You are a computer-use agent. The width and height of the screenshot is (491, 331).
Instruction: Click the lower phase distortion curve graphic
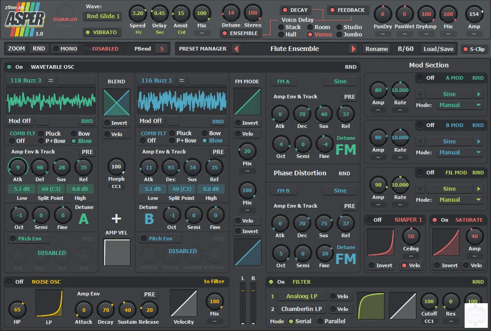[247, 252]
